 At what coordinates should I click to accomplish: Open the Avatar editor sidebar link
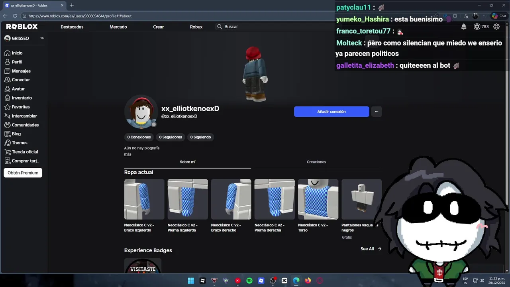click(15, 89)
